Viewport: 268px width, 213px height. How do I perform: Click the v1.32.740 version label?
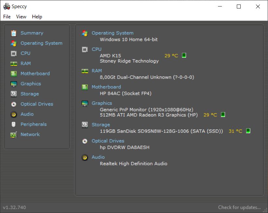(14, 207)
